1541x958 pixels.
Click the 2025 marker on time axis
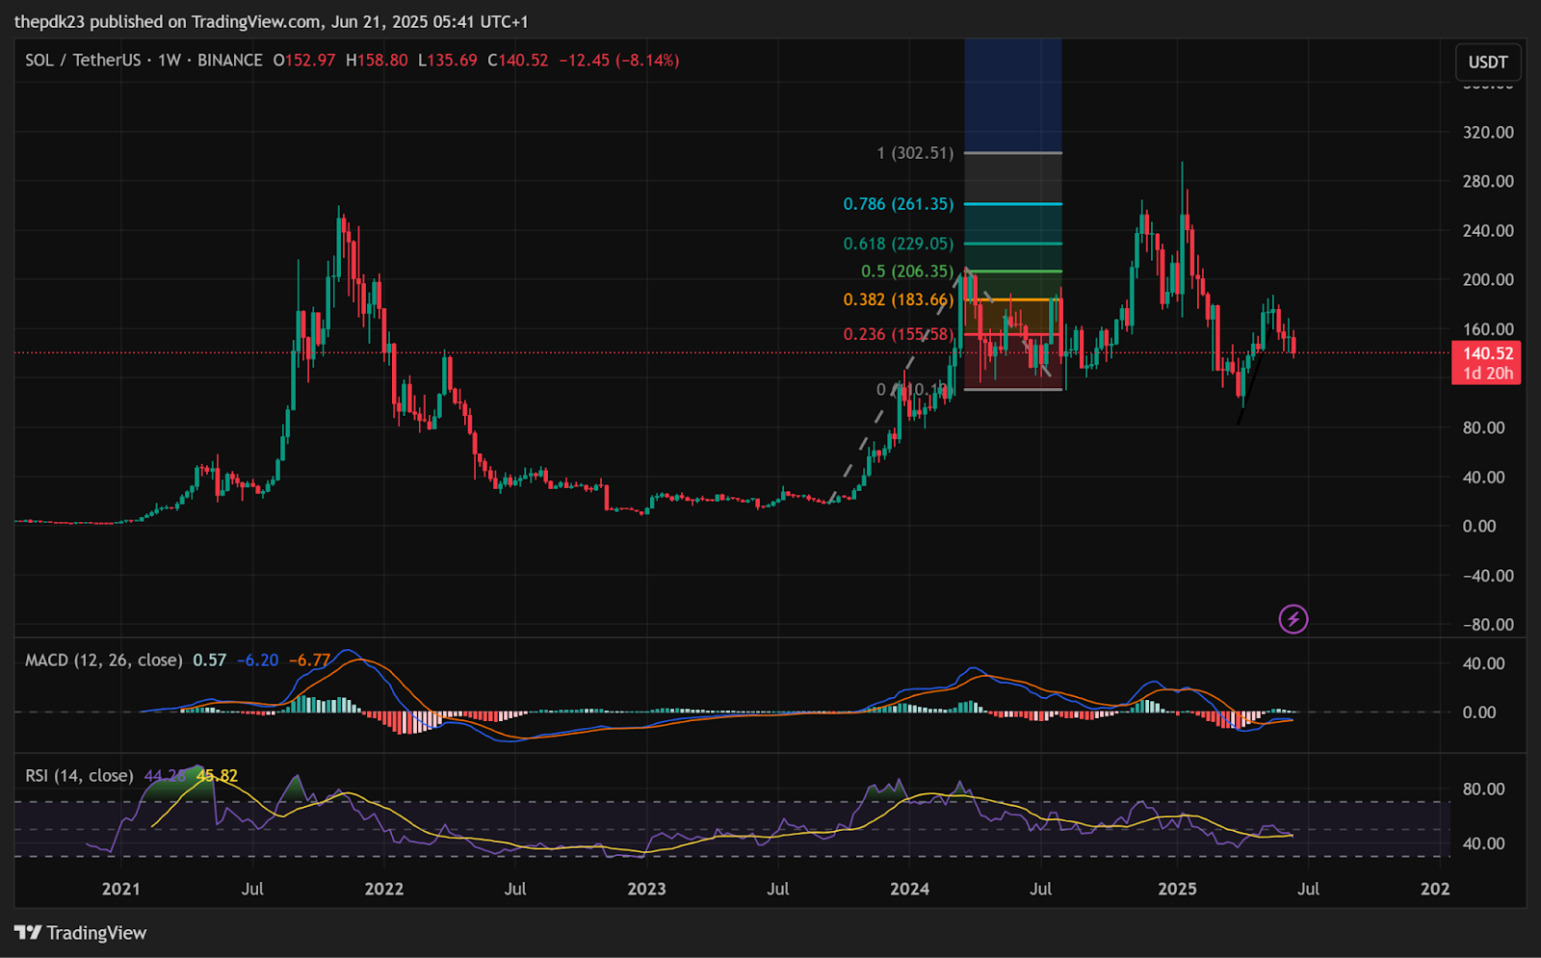(x=1177, y=889)
